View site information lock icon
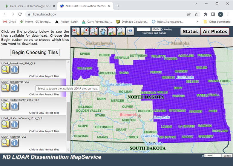The width and height of the screenshot is (233, 166). point(29,14)
